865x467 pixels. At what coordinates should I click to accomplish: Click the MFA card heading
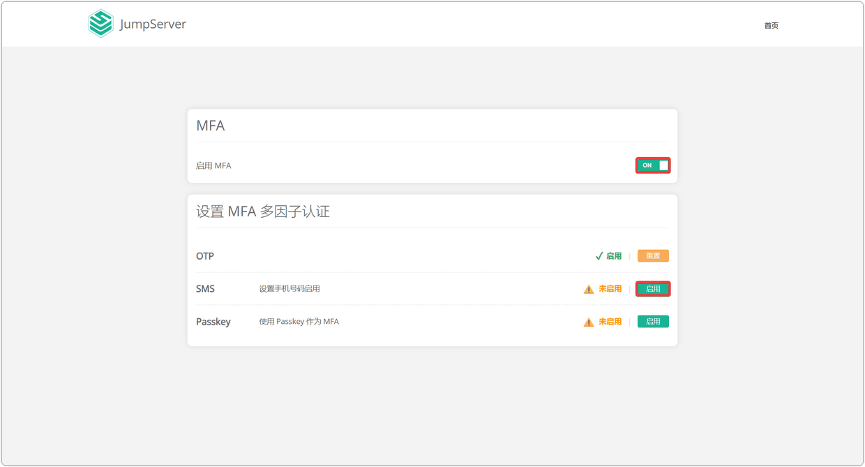click(x=210, y=126)
